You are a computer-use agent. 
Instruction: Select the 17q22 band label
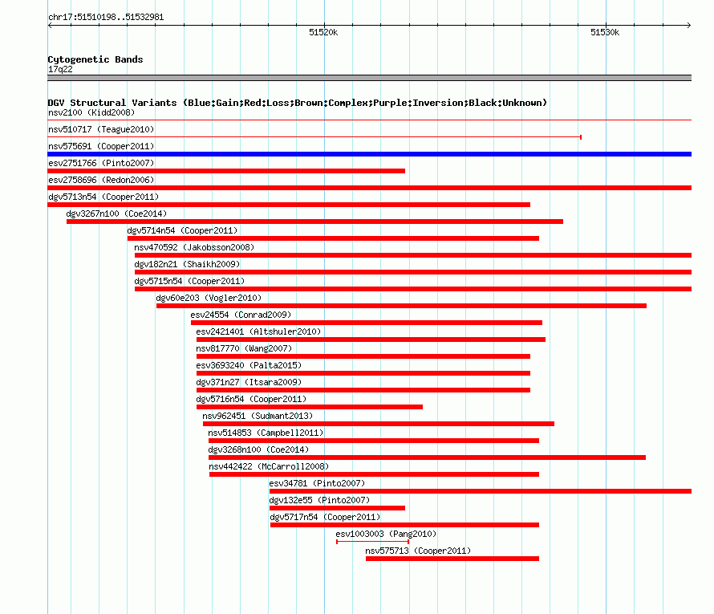tap(60, 69)
